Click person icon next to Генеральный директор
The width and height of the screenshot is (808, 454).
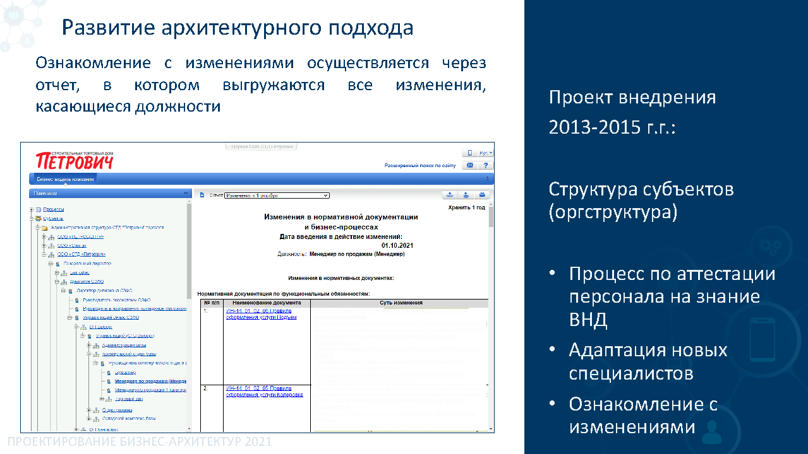[59, 264]
